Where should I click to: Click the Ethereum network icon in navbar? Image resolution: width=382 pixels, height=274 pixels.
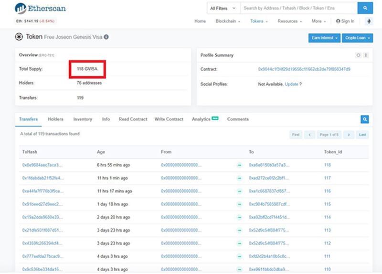point(369,21)
